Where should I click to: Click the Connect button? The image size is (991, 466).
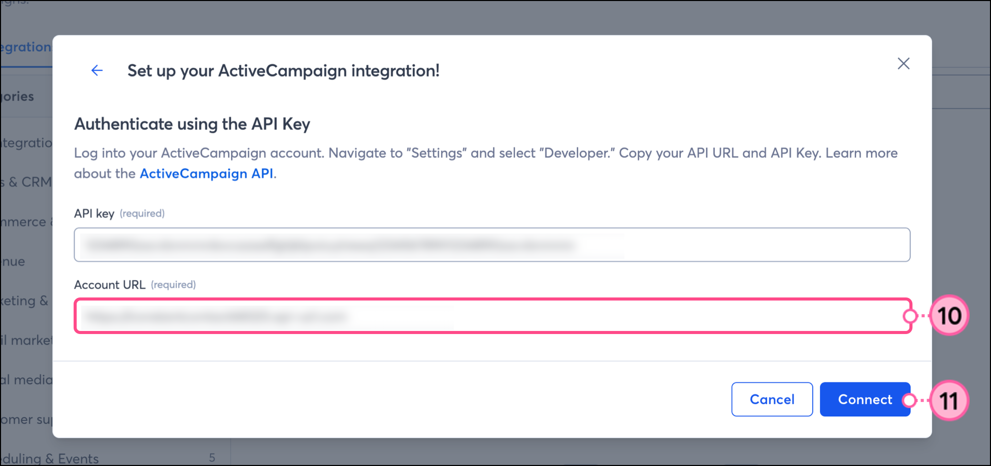pos(865,400)
